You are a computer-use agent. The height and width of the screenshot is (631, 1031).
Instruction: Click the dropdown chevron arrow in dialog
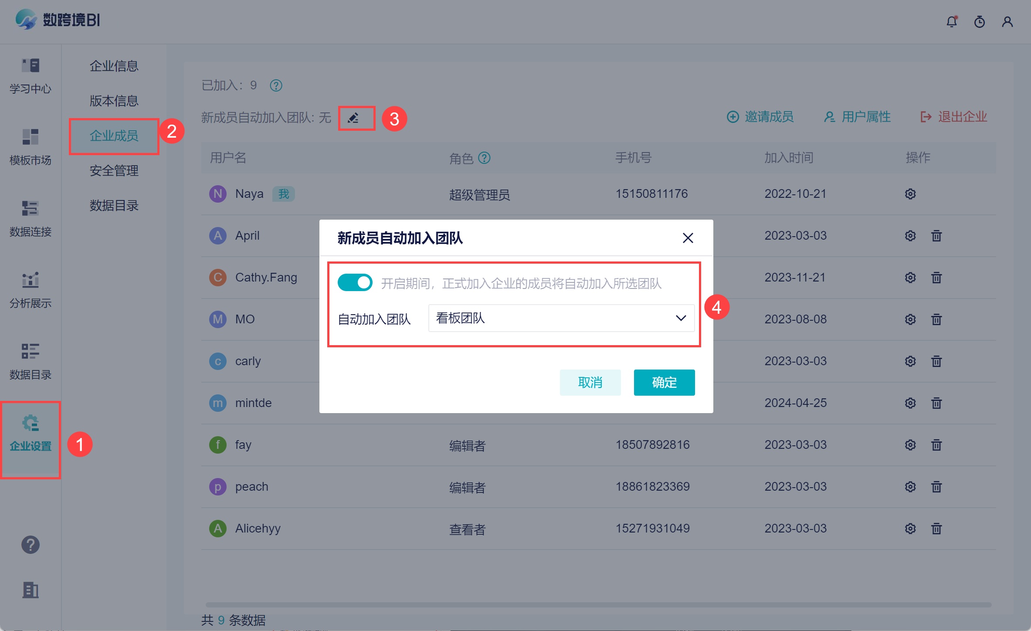tap(681, 319)
